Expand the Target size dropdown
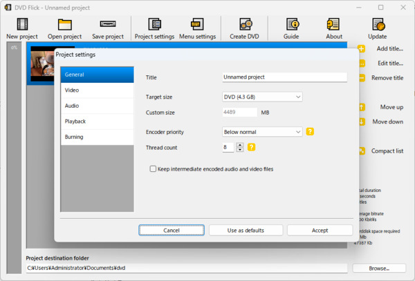The image size is (415, 281). point(262,97)
